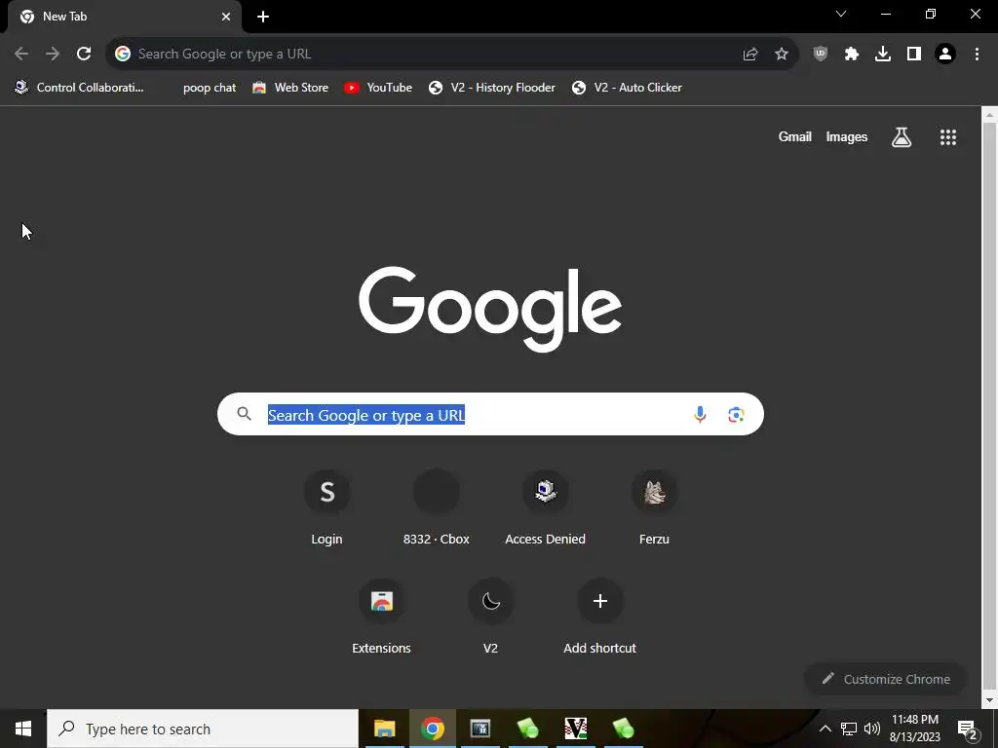This screenshot has width=998, height=748.
Task: Click the page vertical scrollbar
Action: click(989, 407)
